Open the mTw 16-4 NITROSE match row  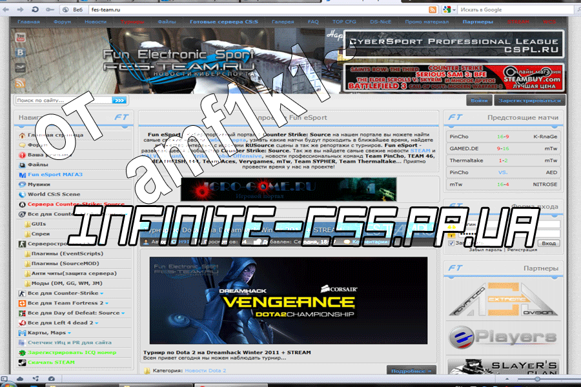click(503, 184)
